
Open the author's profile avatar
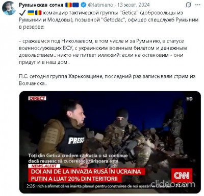(9, 8)
